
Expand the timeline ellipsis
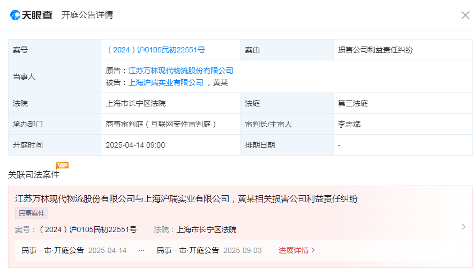coord(141,250)
